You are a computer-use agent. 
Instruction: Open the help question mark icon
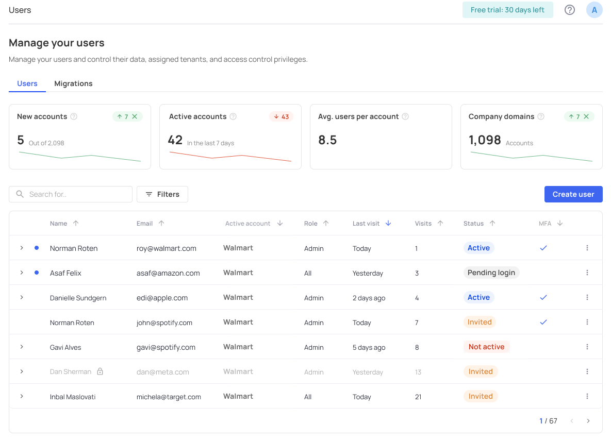coord(569,10)
